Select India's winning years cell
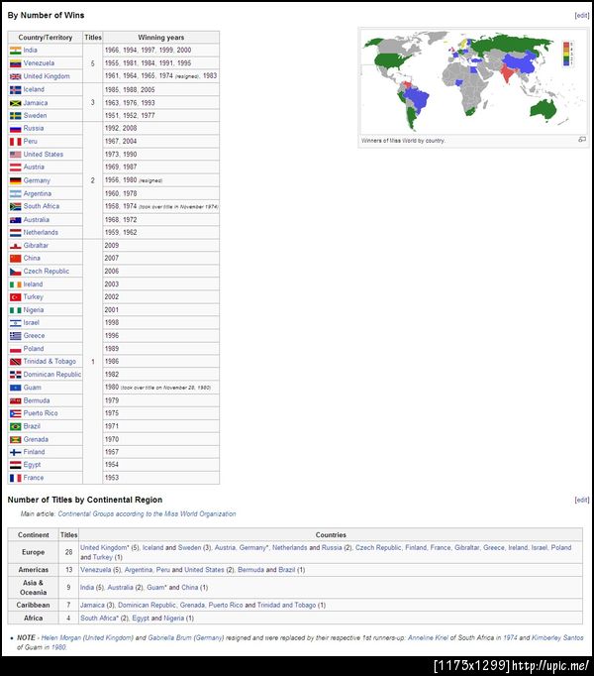The image size is (594, 676). (x=160, y=51)
